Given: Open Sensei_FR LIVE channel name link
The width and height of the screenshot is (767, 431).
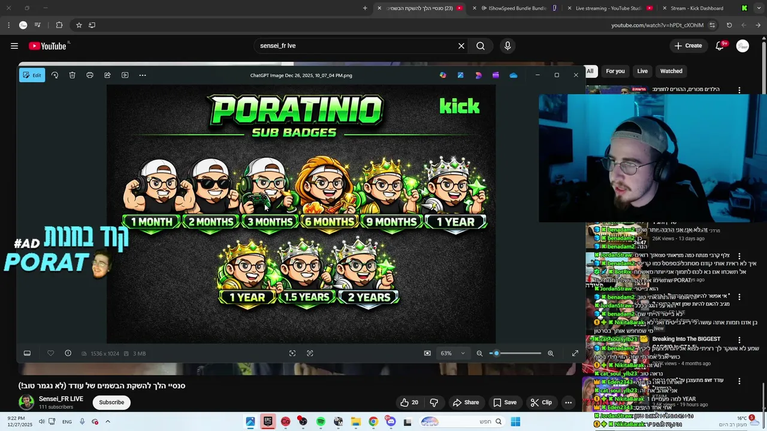Looking at the screenshot, I should [x=61, y=399].
